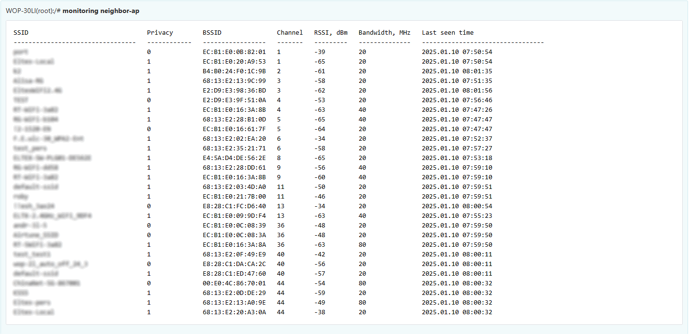Select BSSID E8:28:C1:FC:D6:40
Image resolution: width=689 pixels, height=334 pixels.
pyautogui.click(x=234, y=206)
